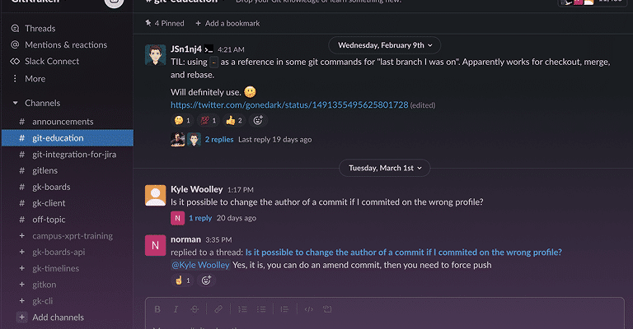Click the code block formatting icon
The image size is (633, 329).
pyautogui.click(x=327, y=309)
